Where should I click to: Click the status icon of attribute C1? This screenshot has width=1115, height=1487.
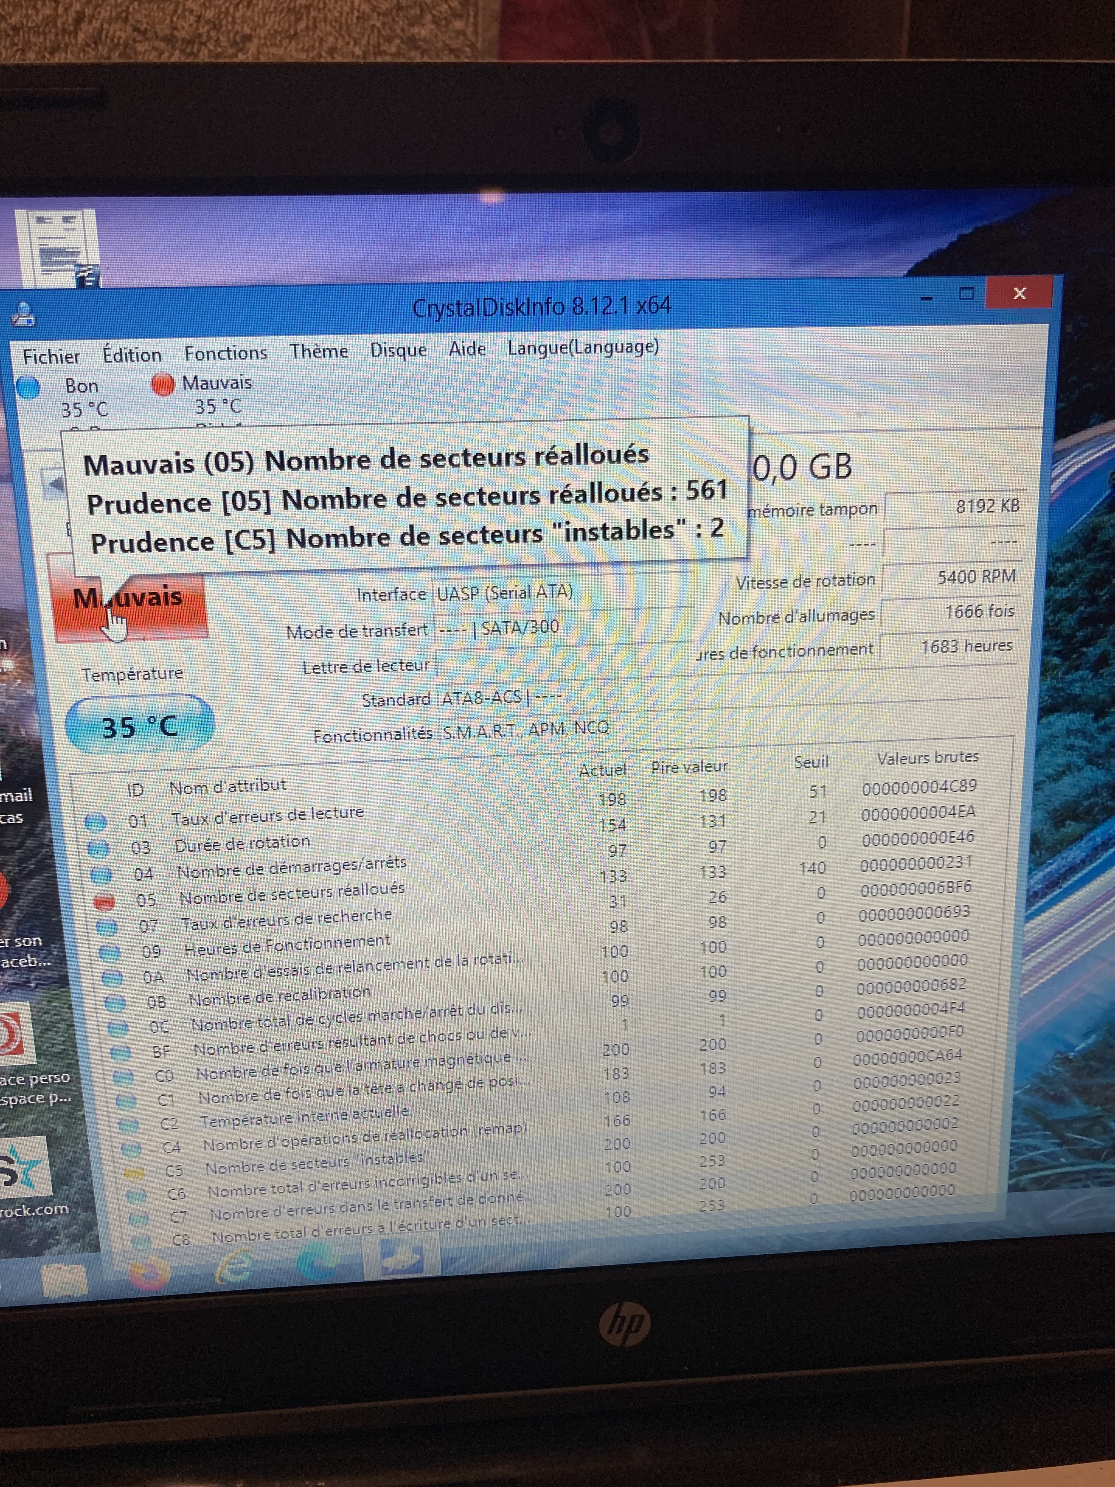click(126, 1101)
